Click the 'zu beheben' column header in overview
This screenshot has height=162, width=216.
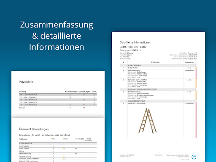79,139
